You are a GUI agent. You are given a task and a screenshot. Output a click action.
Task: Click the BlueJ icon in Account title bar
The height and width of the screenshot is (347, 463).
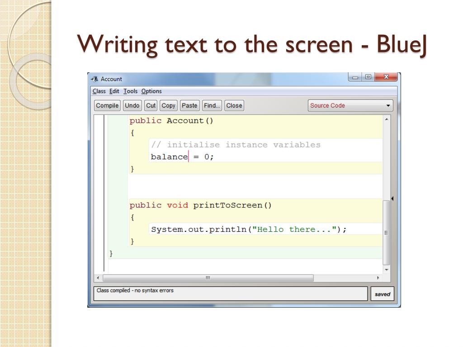point(94,79)
